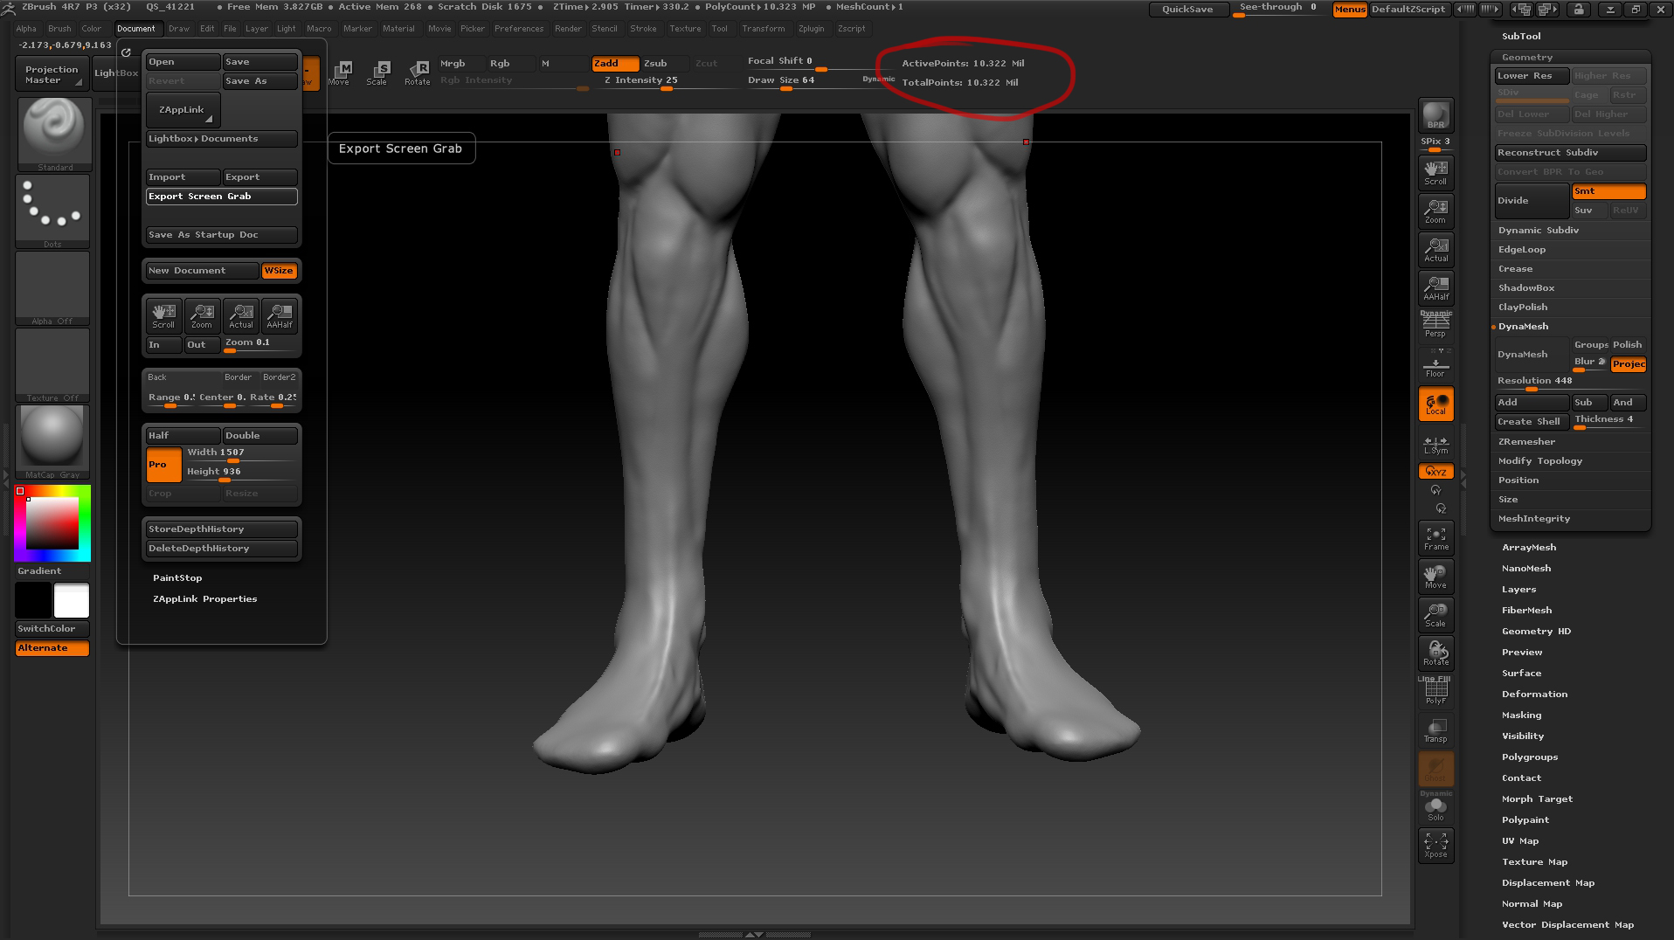Select the Move tool in top shelf
This screenshot has width=1674, height=940.
[x=339, y=73]
